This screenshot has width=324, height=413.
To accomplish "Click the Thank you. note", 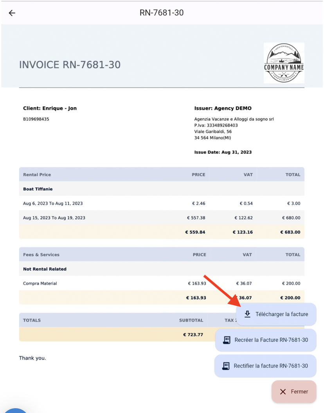I will [x=32, y=358].
